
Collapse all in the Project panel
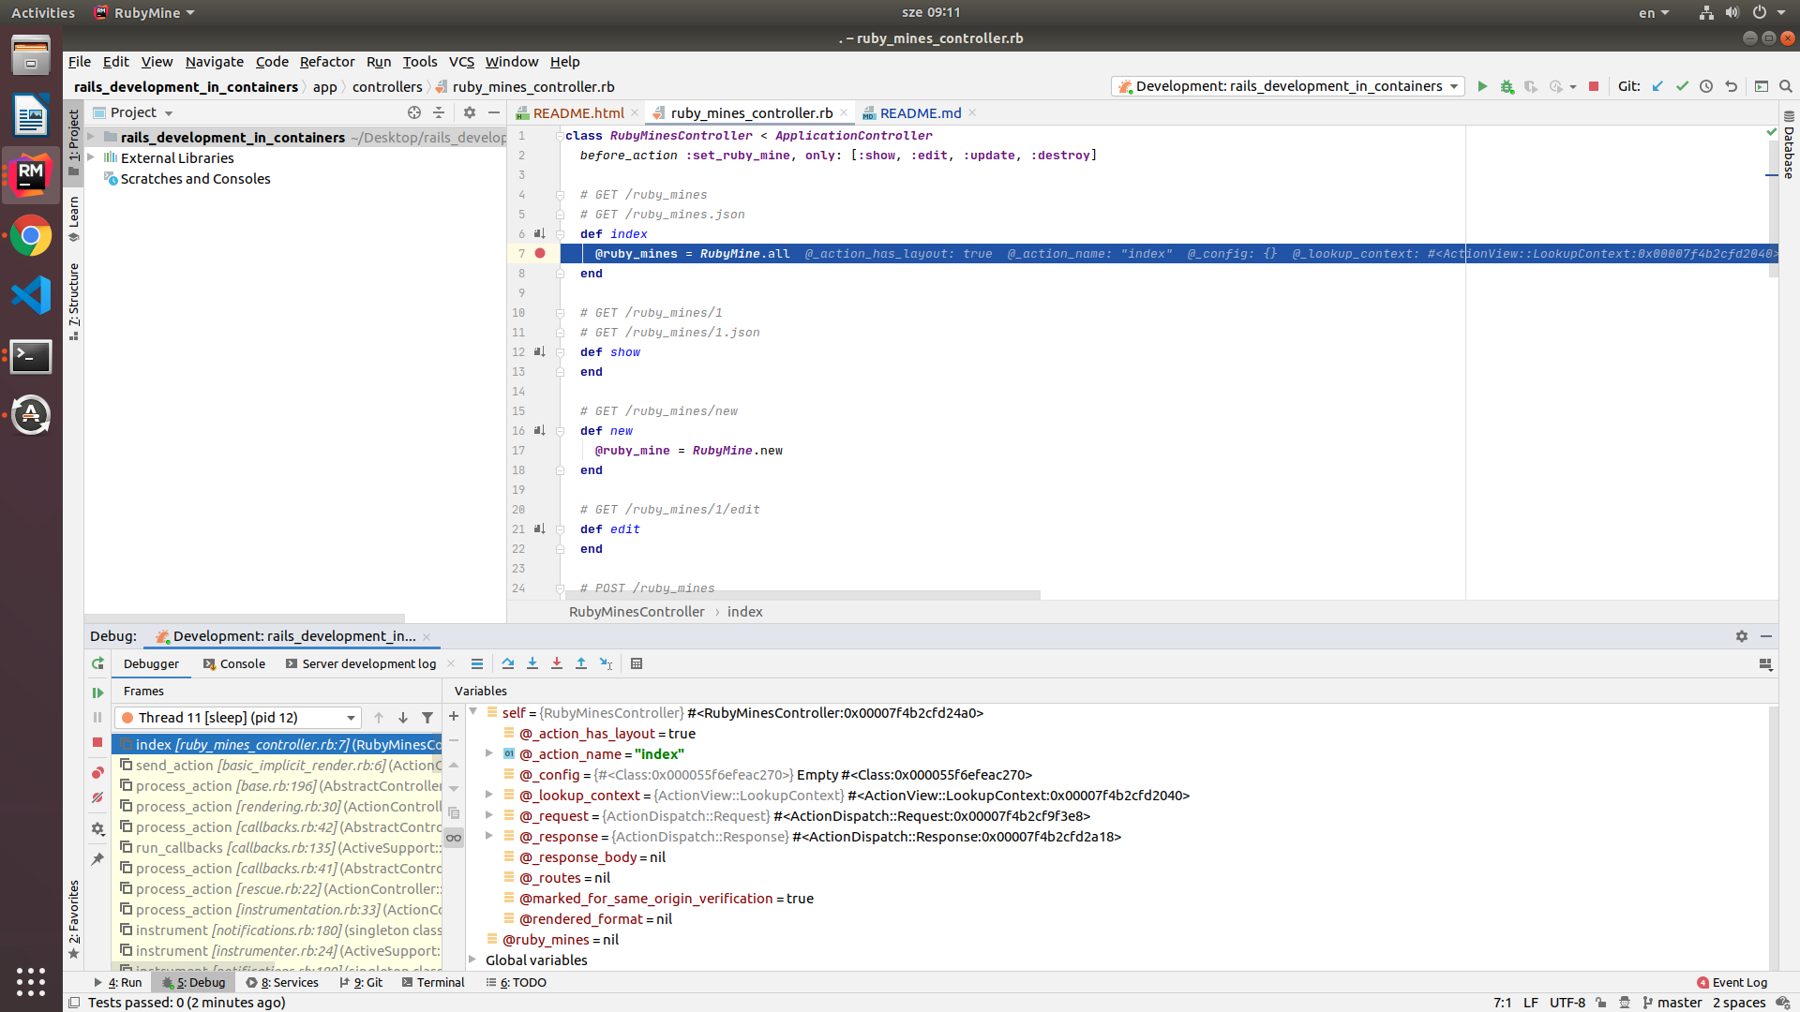439,112
